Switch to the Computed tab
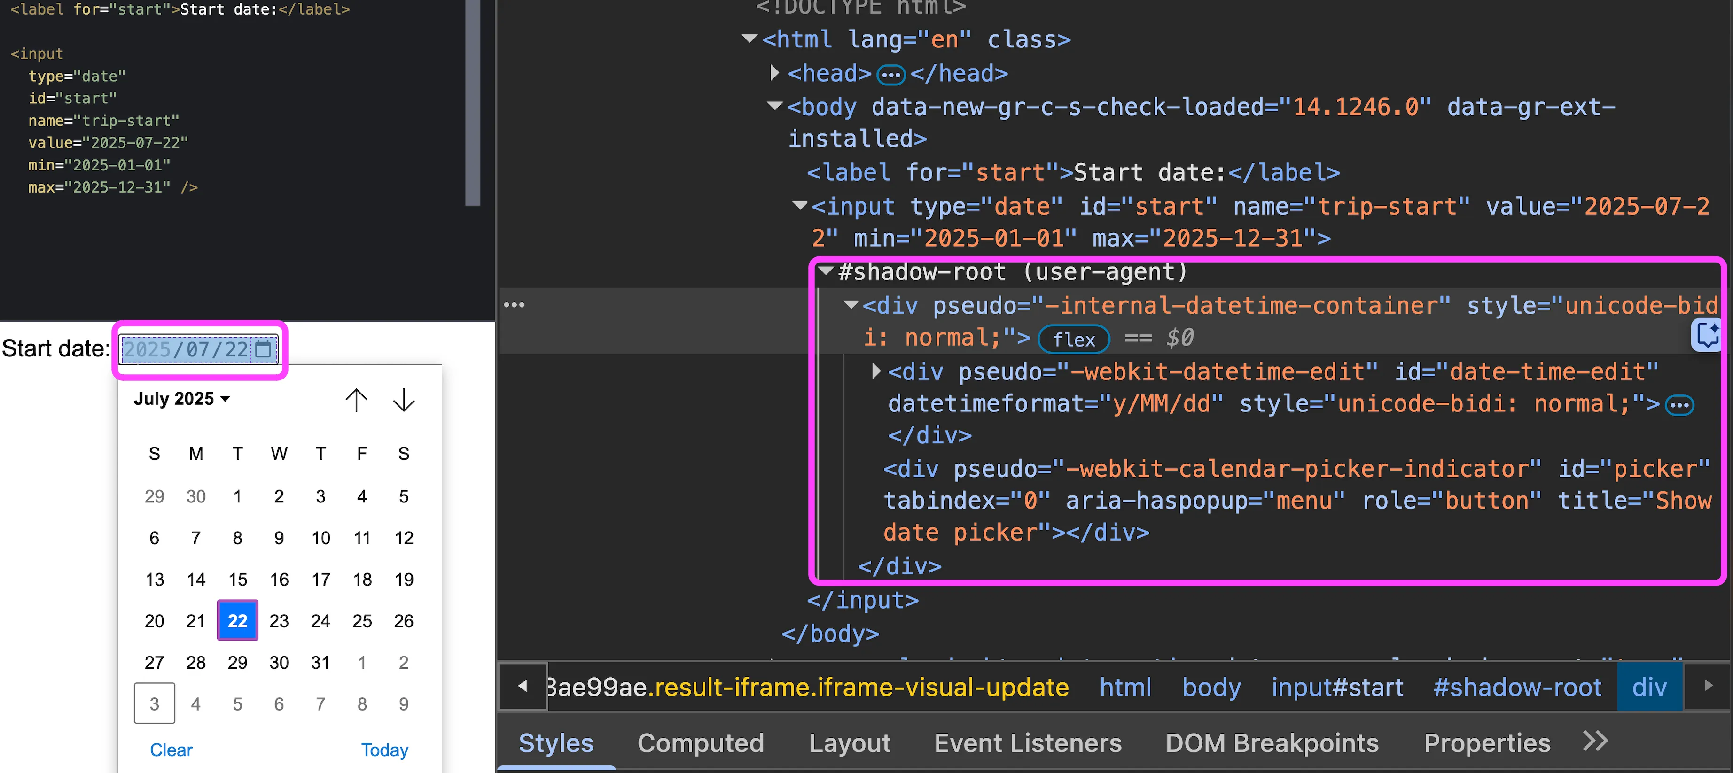Viewport: 1733px width, 773px height. pos(700,743)
